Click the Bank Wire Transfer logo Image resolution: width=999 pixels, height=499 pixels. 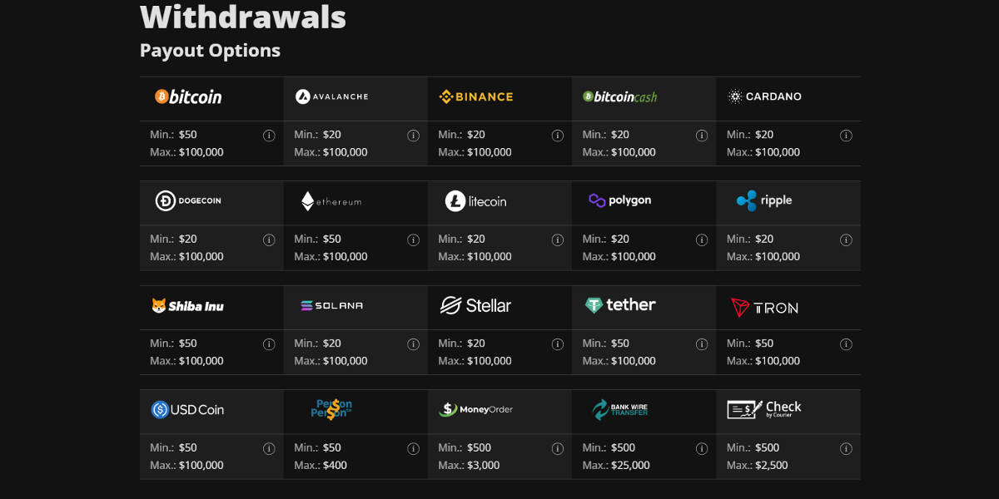620,410
